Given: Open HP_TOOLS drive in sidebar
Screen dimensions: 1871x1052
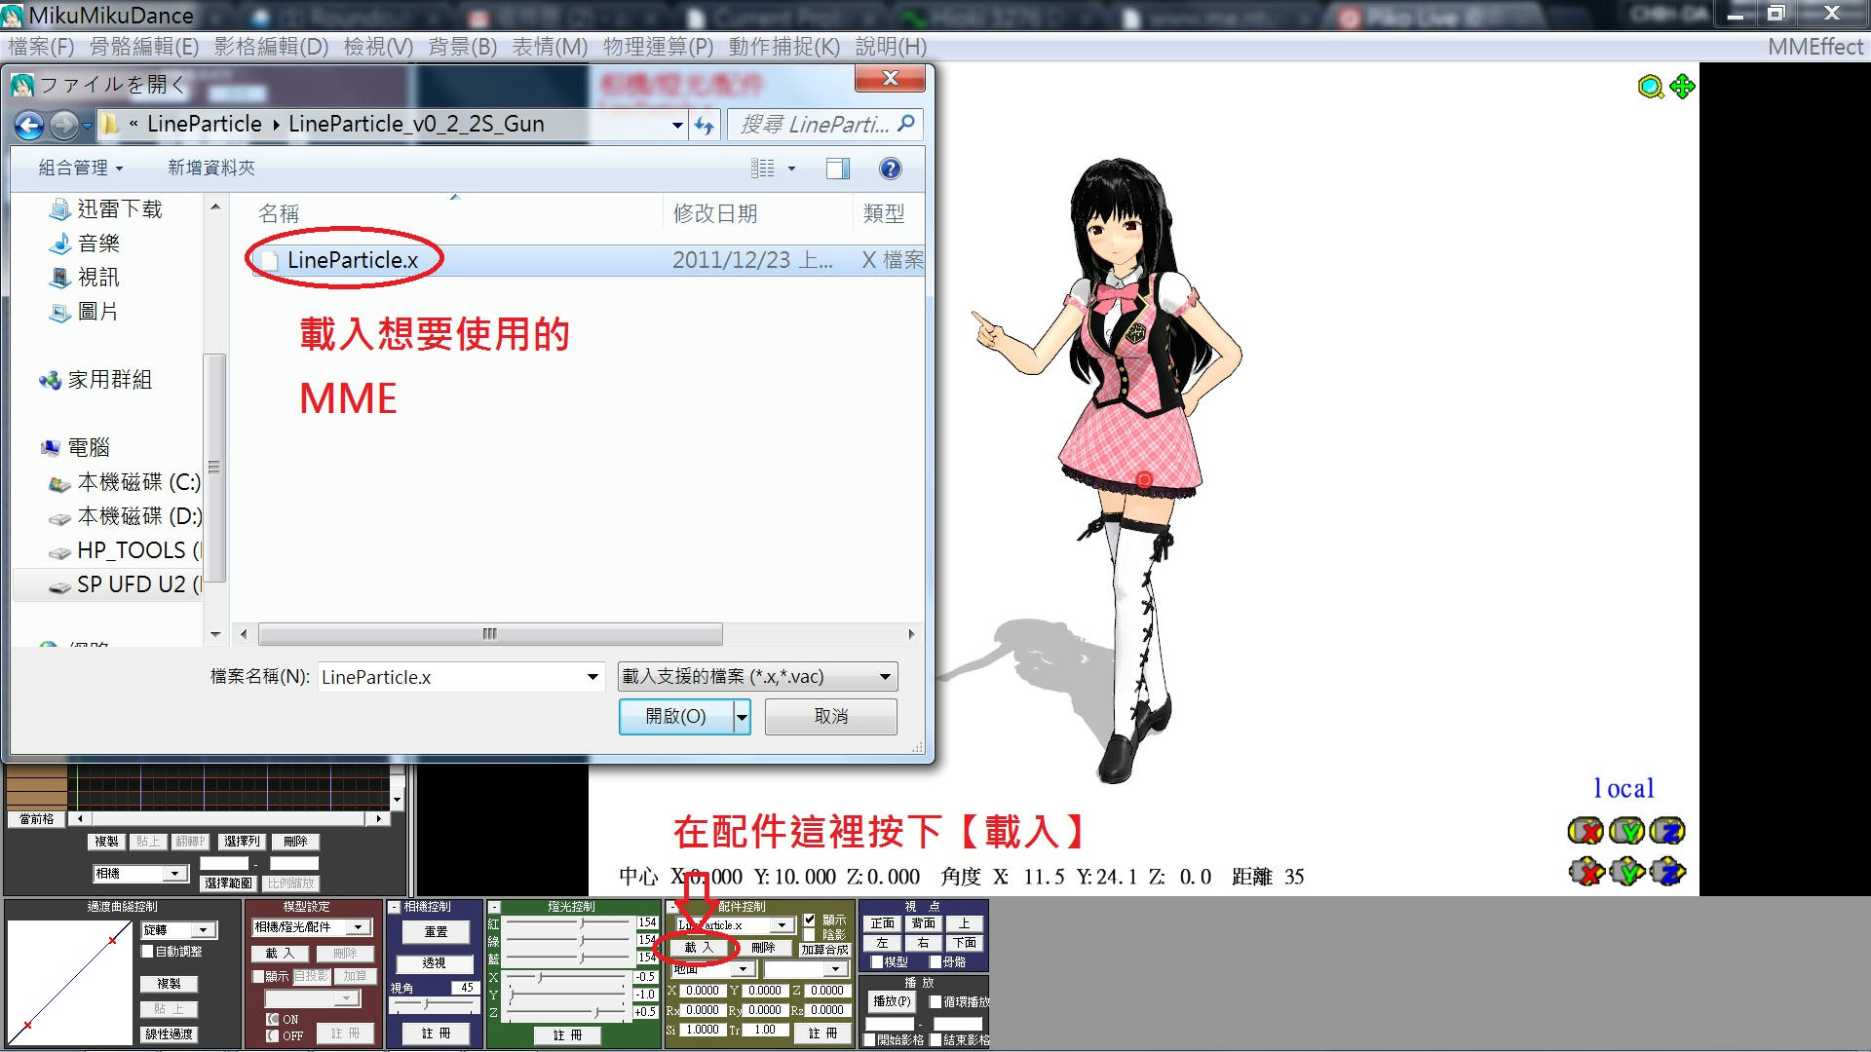Looking at the screenshot, I should pos(124,550).
